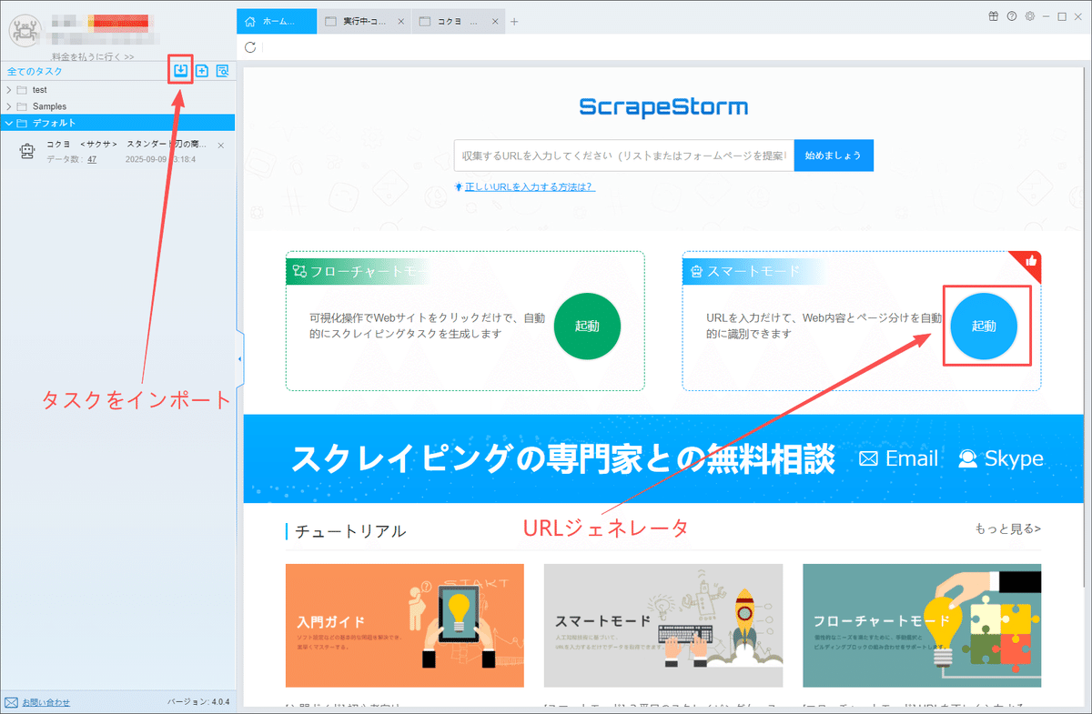This screenshot has height=714, width=1092.
Task: Click the チュートリアル section heading
Action: coord(350,531)
